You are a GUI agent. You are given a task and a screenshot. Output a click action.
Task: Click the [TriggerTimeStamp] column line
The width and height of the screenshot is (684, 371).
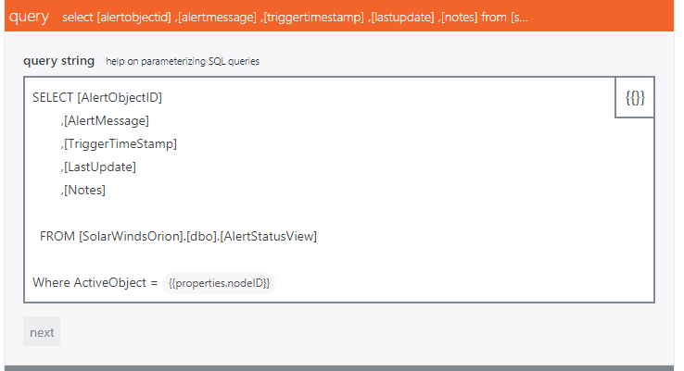119,143
